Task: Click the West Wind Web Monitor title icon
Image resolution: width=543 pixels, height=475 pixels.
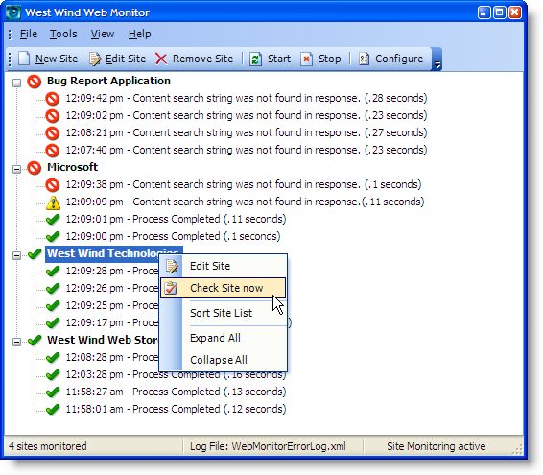Action: (13, 12)
